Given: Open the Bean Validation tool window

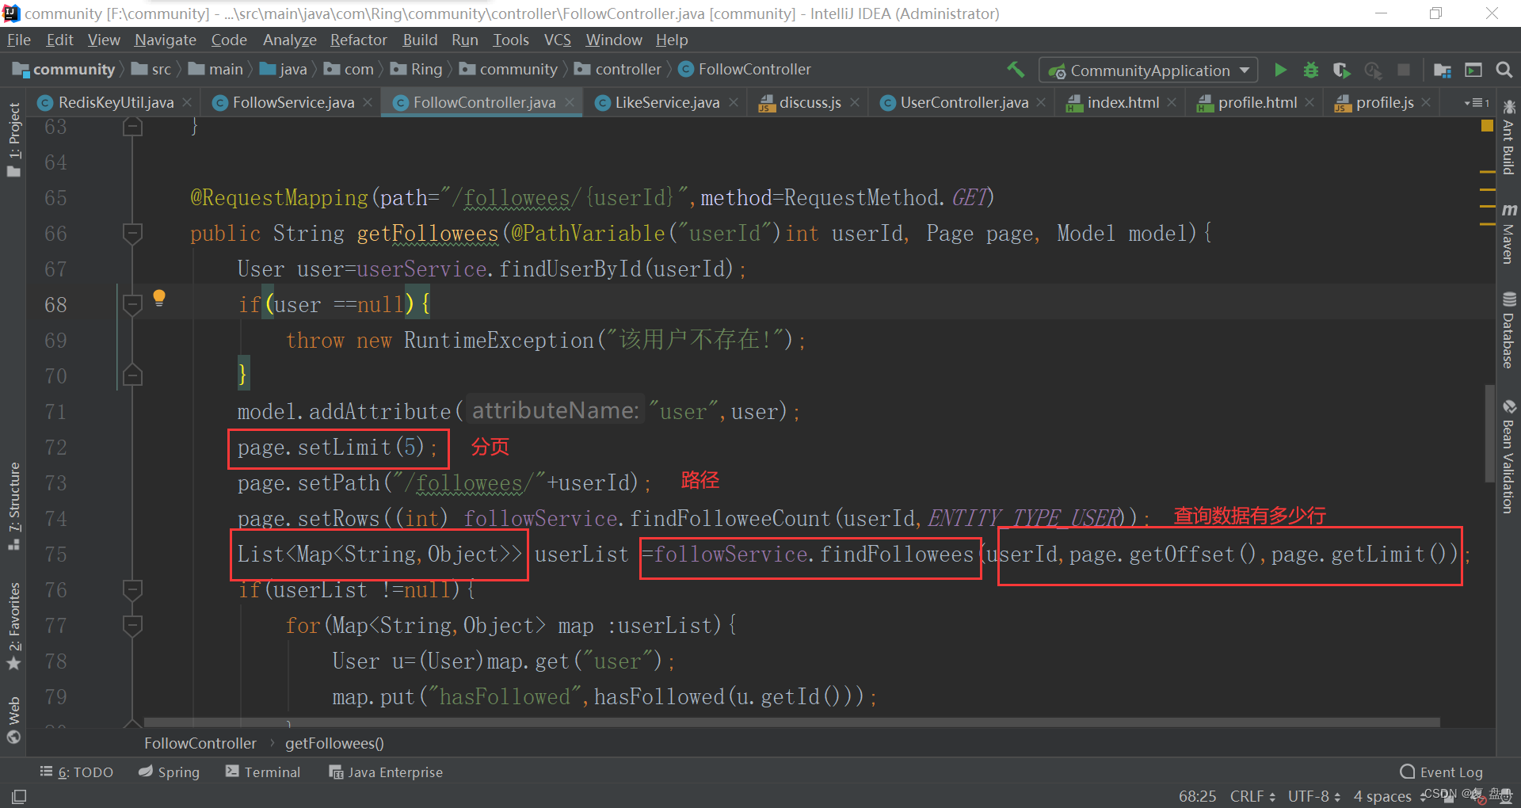Looking at the screenshot, I should tap(1508, 457).
